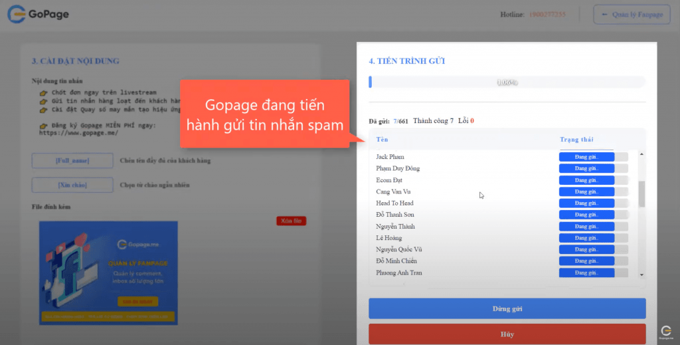
Task: Click the hotline phone number
Action: point(547,15)
